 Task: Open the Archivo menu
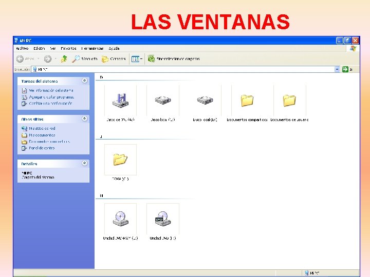click(22, 48)
